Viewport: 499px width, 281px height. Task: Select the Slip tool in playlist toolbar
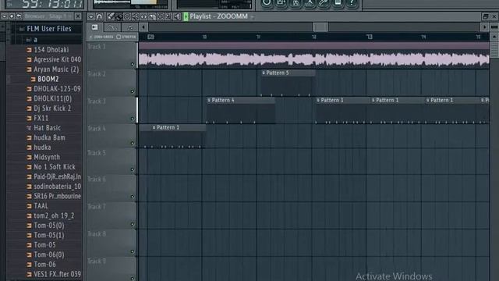pos(143,16)
